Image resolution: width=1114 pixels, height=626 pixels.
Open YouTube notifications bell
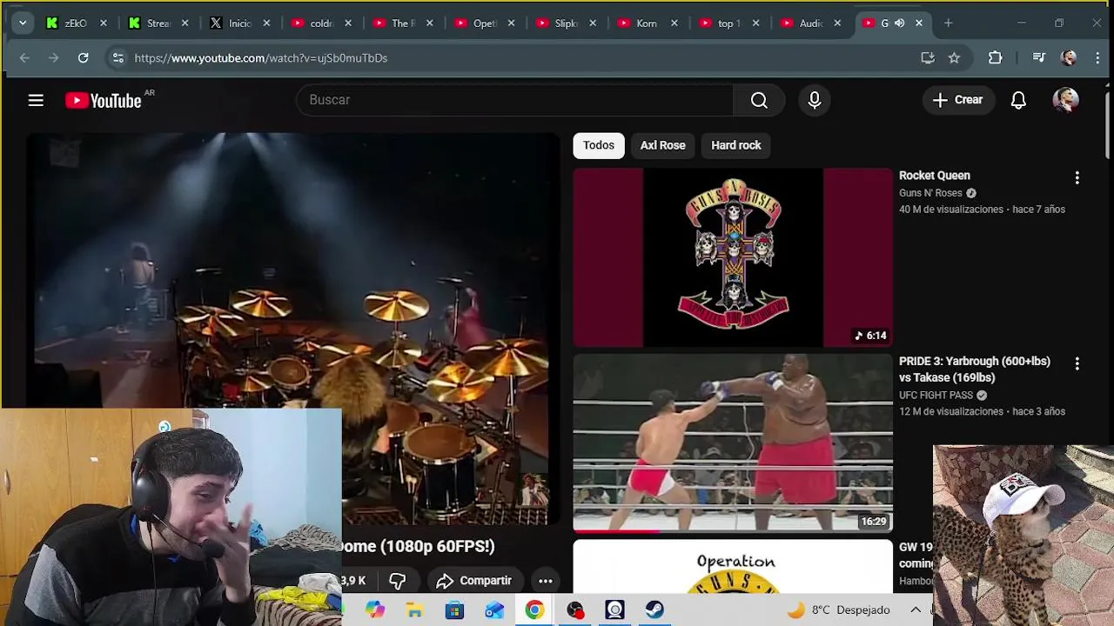(x=1018, y=100)
